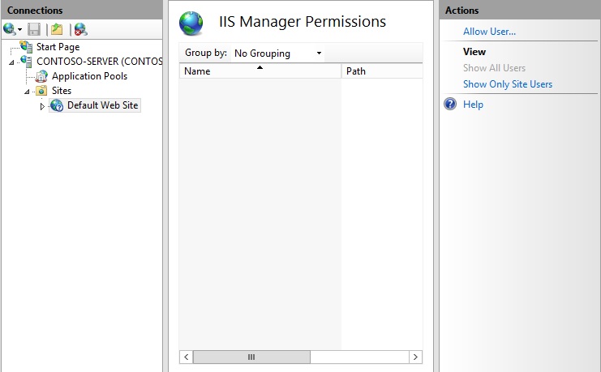
Task: Click the Delete Connection toolbar icon
Action: point(79,29)
